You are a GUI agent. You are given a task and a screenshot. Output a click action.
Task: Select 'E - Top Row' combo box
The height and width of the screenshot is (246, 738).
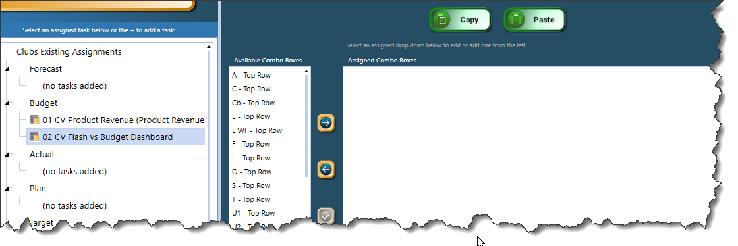(x=251, y=116)
